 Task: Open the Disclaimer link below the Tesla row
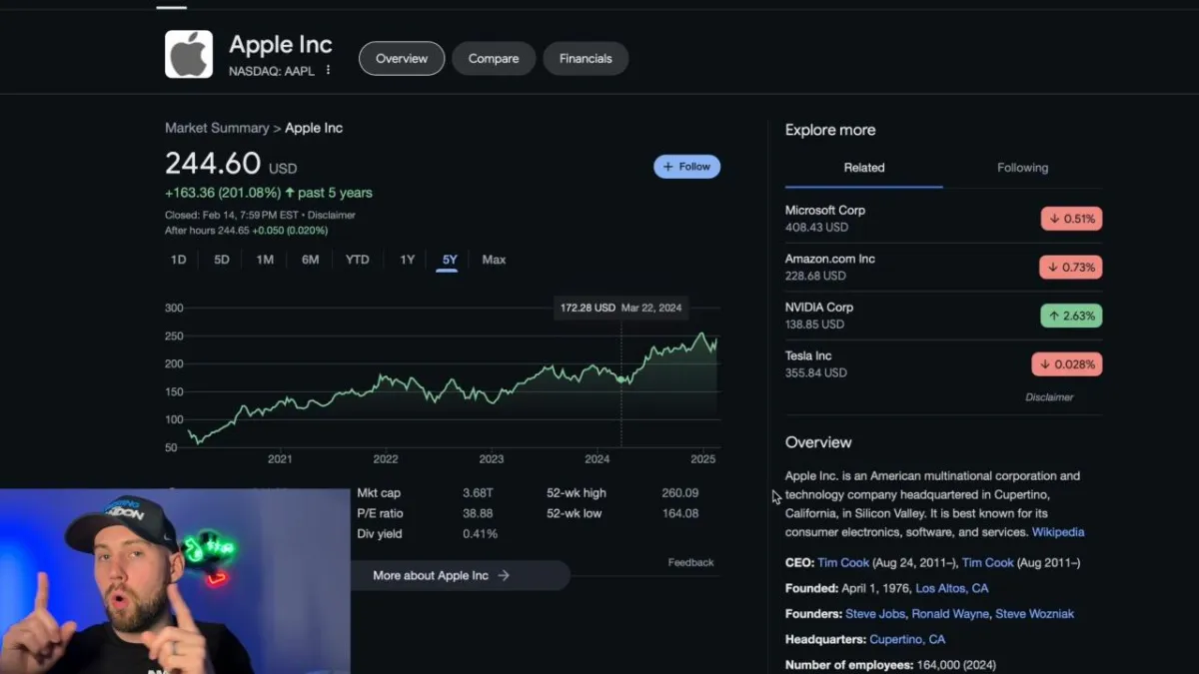[1049, 397]
